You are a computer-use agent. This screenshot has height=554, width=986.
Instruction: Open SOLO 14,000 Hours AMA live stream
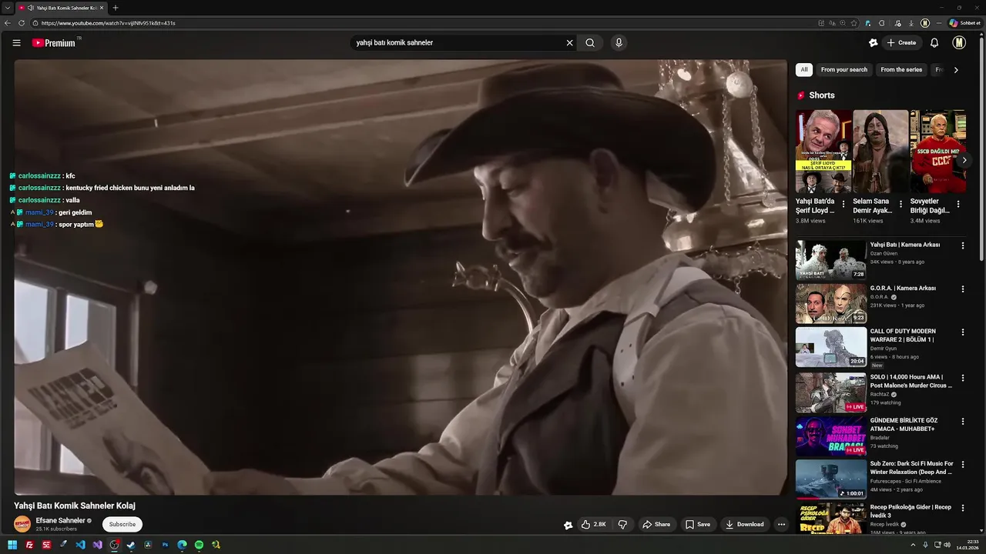pyautogui.click(x=831, y=393)
